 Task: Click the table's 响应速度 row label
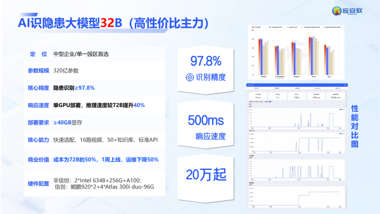click(38, 105)
